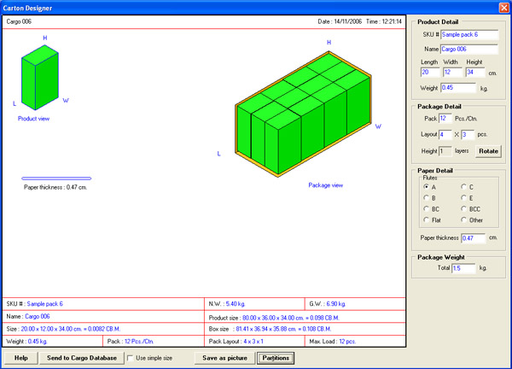The height and width of the screenshot is (369, 512).
Task: Click the SKU # input field
Action: [x=469, y=35]
